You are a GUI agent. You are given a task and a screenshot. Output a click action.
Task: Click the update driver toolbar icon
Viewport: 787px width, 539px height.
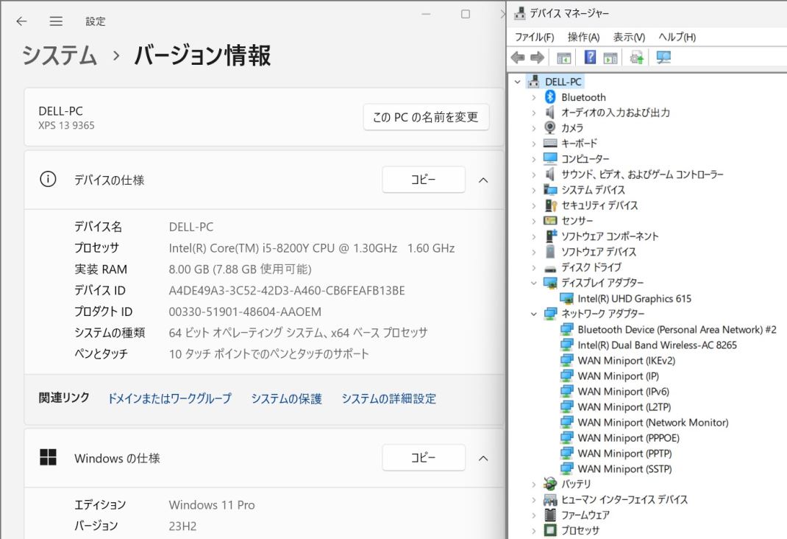point(637,57)
